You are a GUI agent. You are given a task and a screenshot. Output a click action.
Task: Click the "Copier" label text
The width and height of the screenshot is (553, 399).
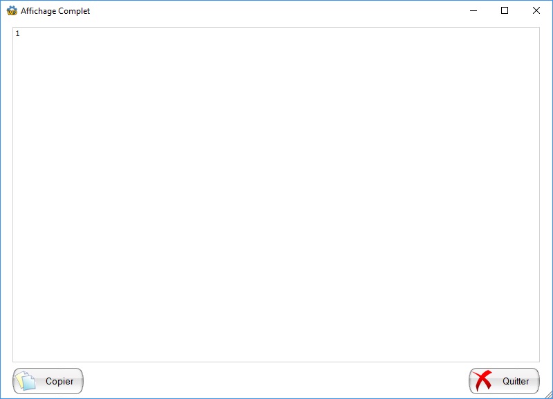59,382
